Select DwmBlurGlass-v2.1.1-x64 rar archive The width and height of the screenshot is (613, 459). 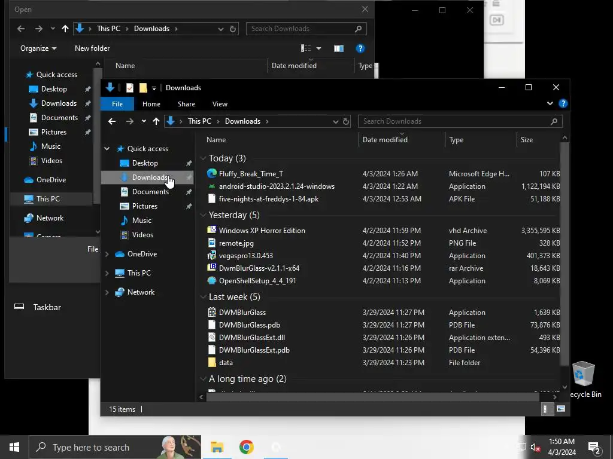click(x=259, y=268)
